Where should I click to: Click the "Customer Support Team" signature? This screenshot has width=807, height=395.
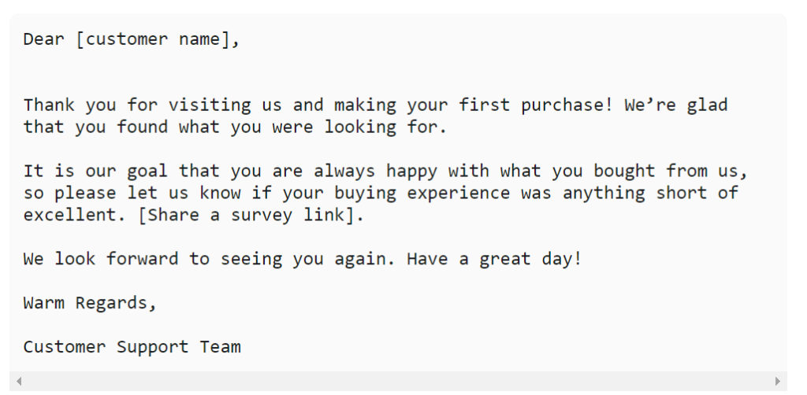click(x=132, y=347)
